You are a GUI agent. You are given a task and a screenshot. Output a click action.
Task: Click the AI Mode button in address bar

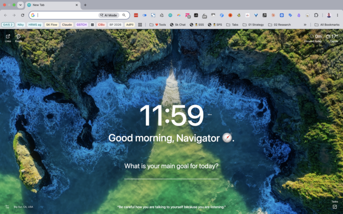pyautogui.click(x=109, y=15)
